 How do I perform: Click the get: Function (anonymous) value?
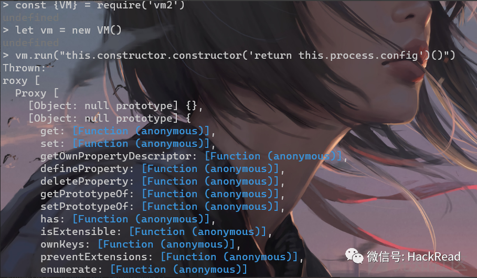tap(141, 131)
